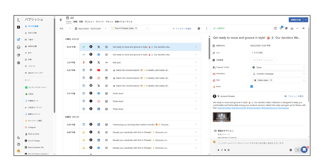Click the 今日 today button

pos(61,28)
